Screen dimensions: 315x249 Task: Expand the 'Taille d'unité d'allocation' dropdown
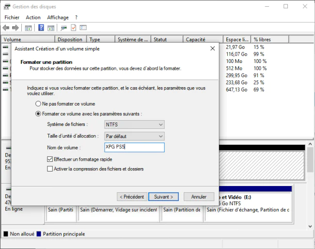(x=134, y=136)
